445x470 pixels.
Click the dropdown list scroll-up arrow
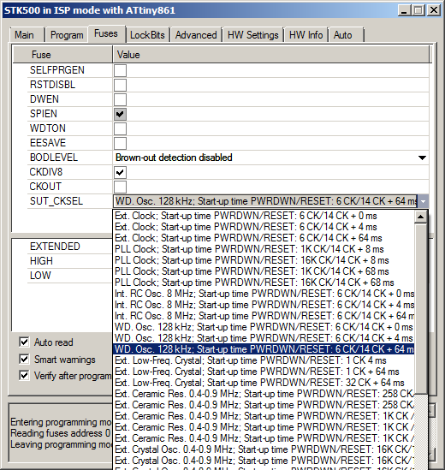tap(421, 217)
